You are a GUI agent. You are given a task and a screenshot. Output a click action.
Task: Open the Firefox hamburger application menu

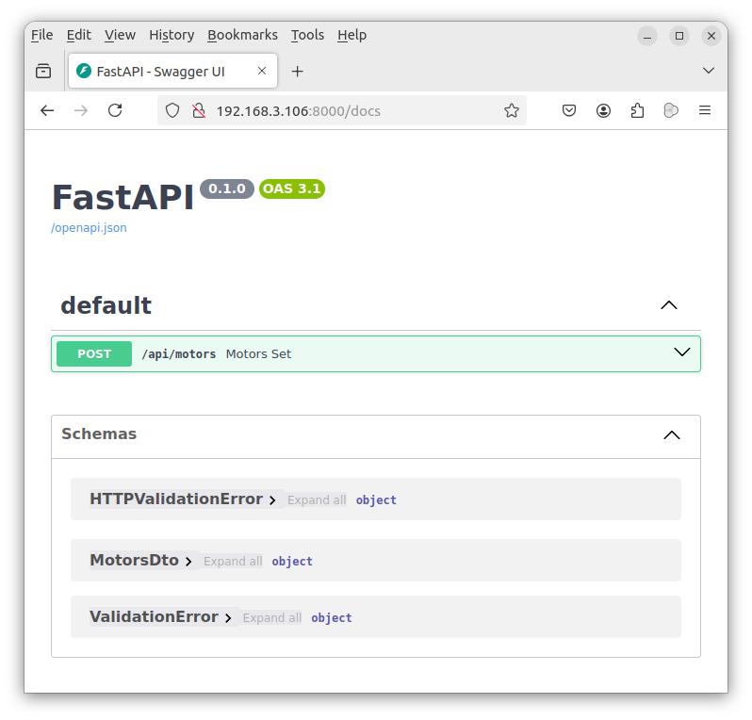coord(705,111)
